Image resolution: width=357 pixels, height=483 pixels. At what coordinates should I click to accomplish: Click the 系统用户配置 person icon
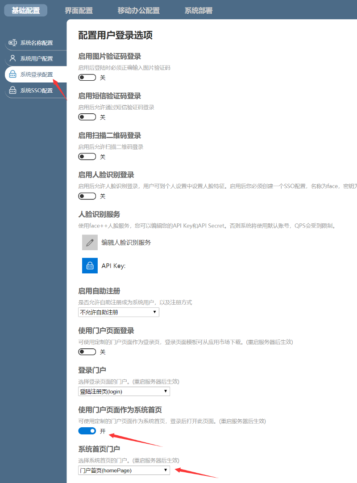(x=12, y=58)
